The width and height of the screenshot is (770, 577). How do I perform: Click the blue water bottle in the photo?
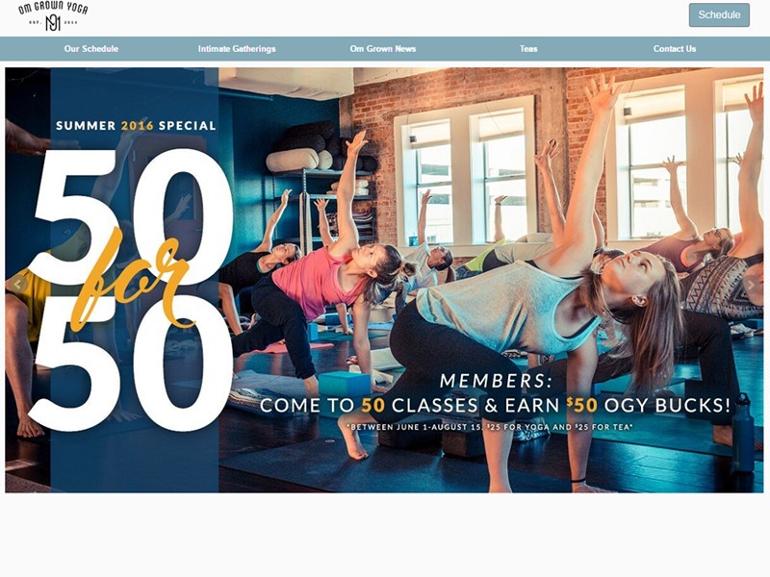click(x=742, y=434)
